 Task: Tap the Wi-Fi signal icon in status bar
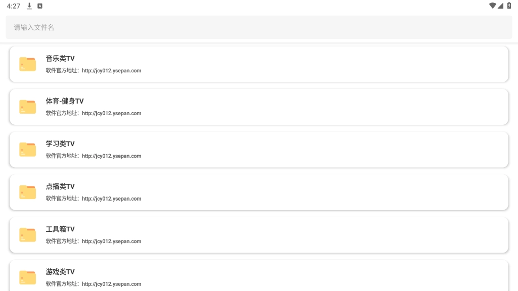click(x=492, y=6)
